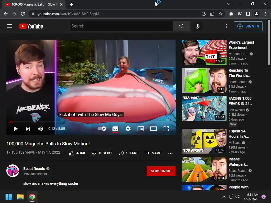Enable miniplayer mode
The height and width of the screenshot is (203, 271).
point(141,129)
